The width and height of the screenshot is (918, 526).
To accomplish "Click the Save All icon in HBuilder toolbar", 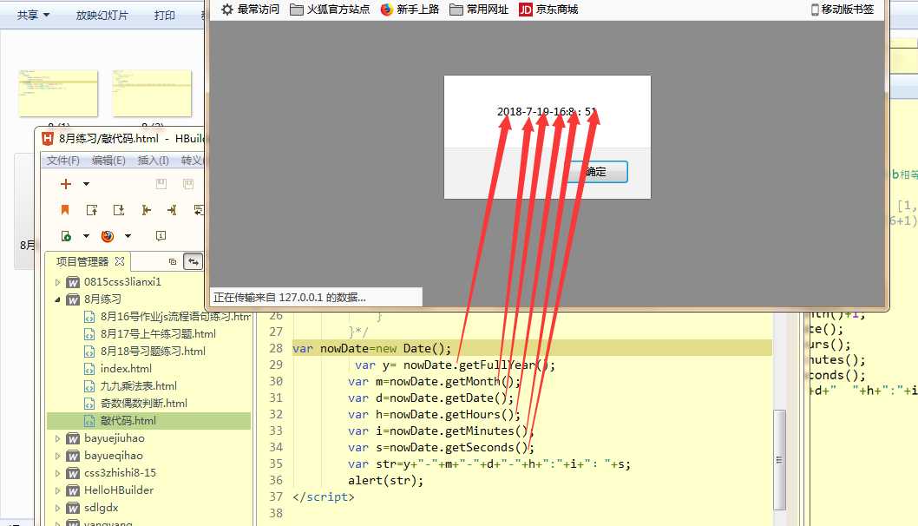I will click(x=188, y=184).
